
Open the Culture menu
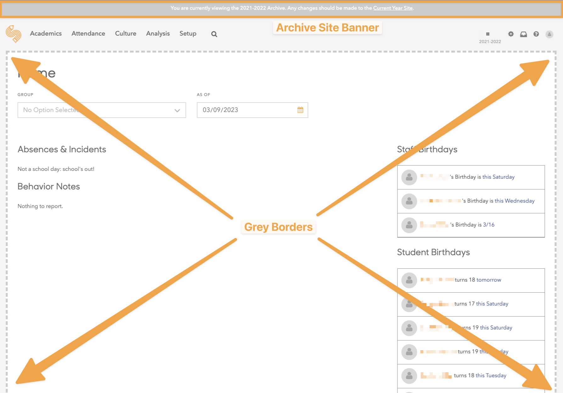point(126,33)
